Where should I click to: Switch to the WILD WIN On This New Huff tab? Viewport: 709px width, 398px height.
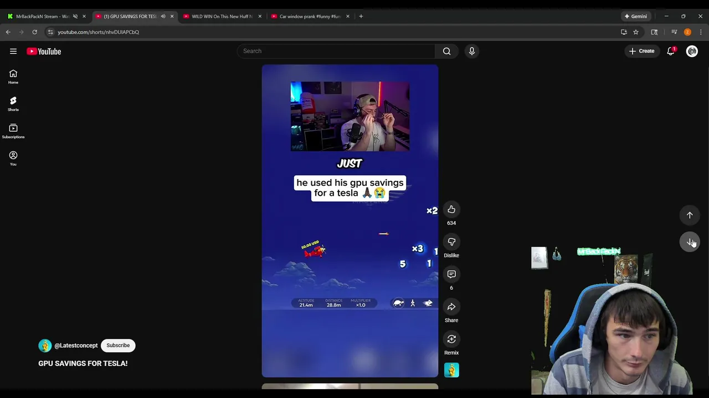(x=222, y=17)
